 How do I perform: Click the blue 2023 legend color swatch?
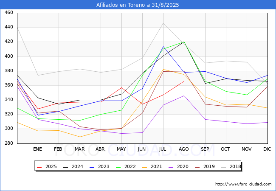(92, 167)
